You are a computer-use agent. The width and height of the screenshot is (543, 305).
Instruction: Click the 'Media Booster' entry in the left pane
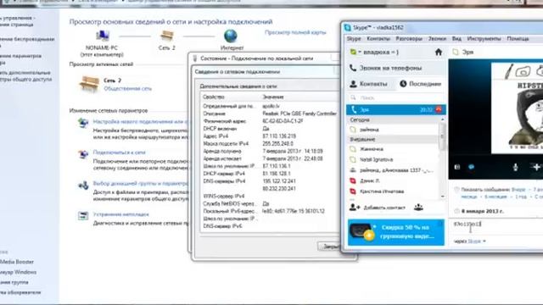coord(17,262)
